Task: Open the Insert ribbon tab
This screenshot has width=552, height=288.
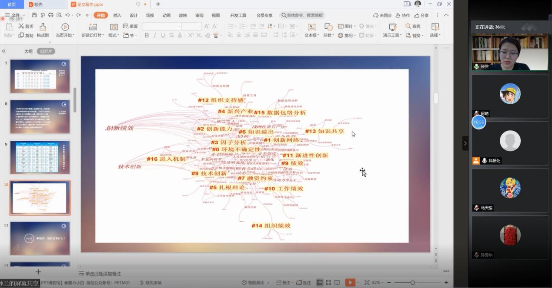Action: (117, 15)
